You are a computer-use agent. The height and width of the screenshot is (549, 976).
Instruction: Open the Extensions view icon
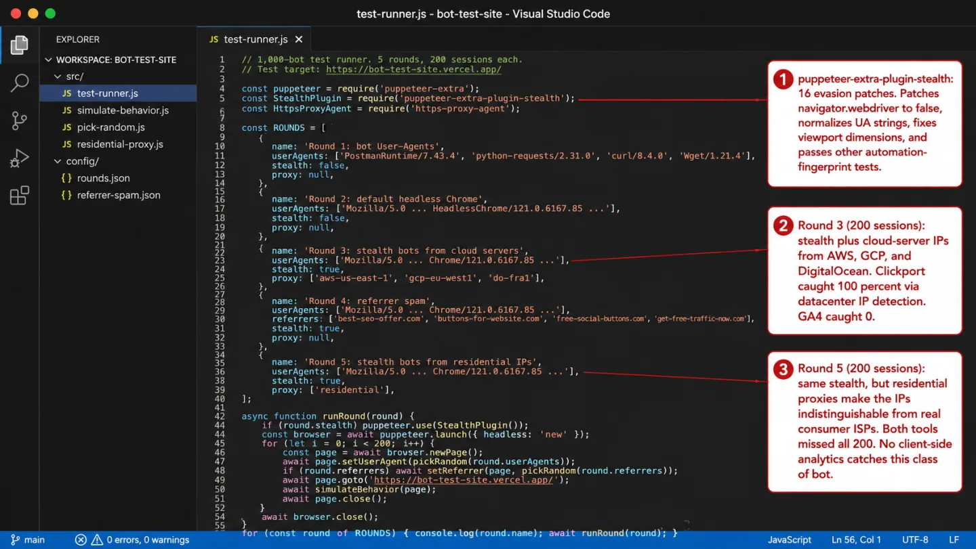tap(19, 196)
